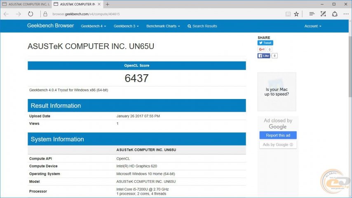Open the 'Is your Mac up to speed?' ad
Viewport: 352px width, 198px height.
click(x=277, y=92)
